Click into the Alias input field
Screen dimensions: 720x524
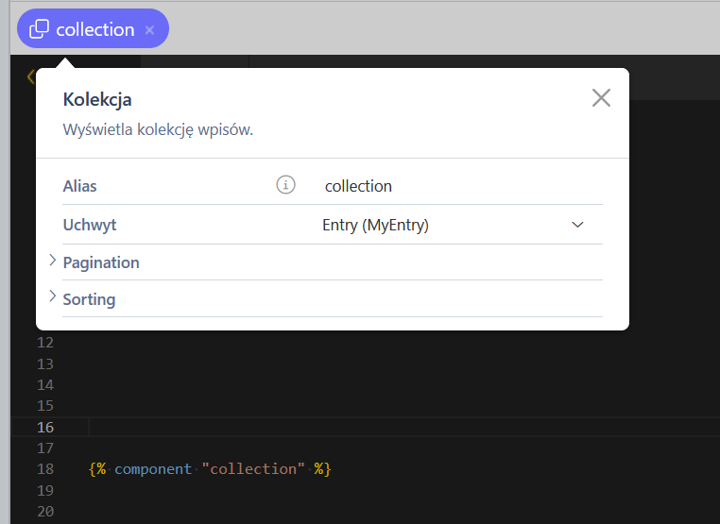pos(454,186)
